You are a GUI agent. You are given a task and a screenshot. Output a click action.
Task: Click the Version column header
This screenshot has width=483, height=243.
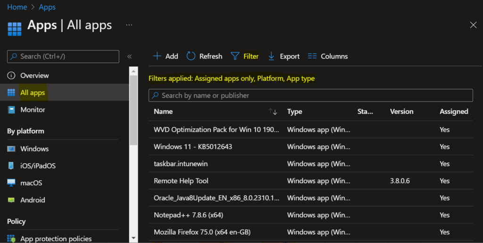click(402, 111)
